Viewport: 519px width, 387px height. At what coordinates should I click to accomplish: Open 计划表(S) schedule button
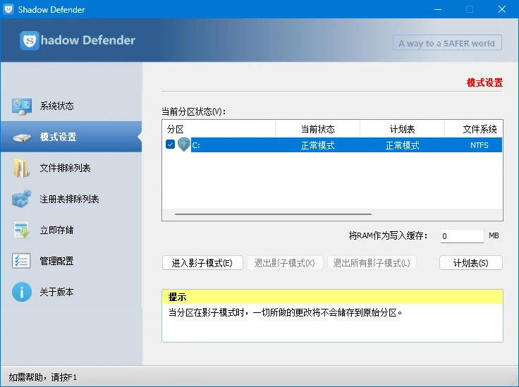coord(470,263)
